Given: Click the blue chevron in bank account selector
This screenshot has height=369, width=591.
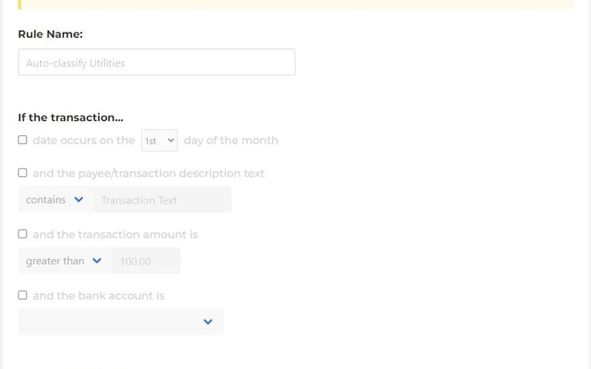Looking at the screenshot, I should coord(208,322).
